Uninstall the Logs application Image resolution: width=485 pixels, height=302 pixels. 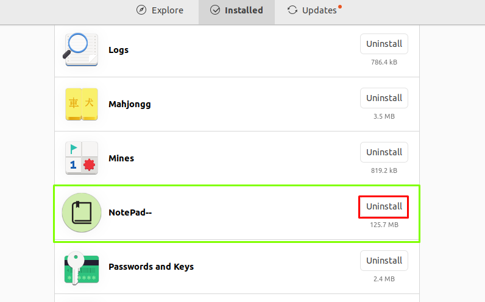(x=384, y=44)
